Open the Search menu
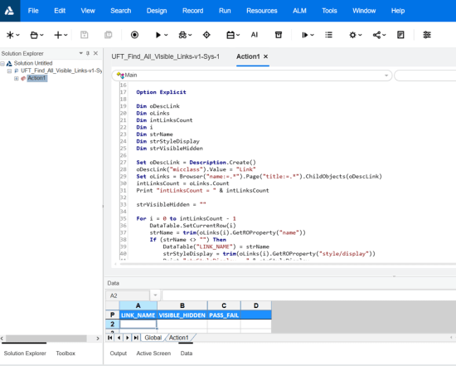This screenshot has width=456, height=366. (x=121, y=11)
